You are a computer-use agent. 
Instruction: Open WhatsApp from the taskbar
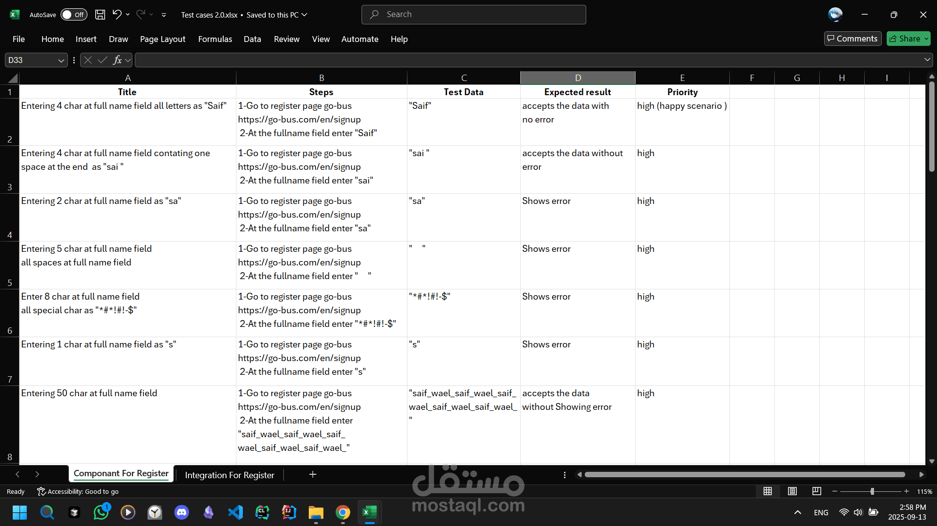click(101, 512)
